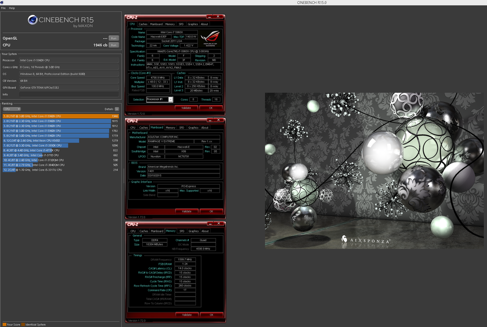The height and width of the screenshot is (327, 487).
Task: Select the Xeon X5650 ranking row
Action: coord(60,141)
